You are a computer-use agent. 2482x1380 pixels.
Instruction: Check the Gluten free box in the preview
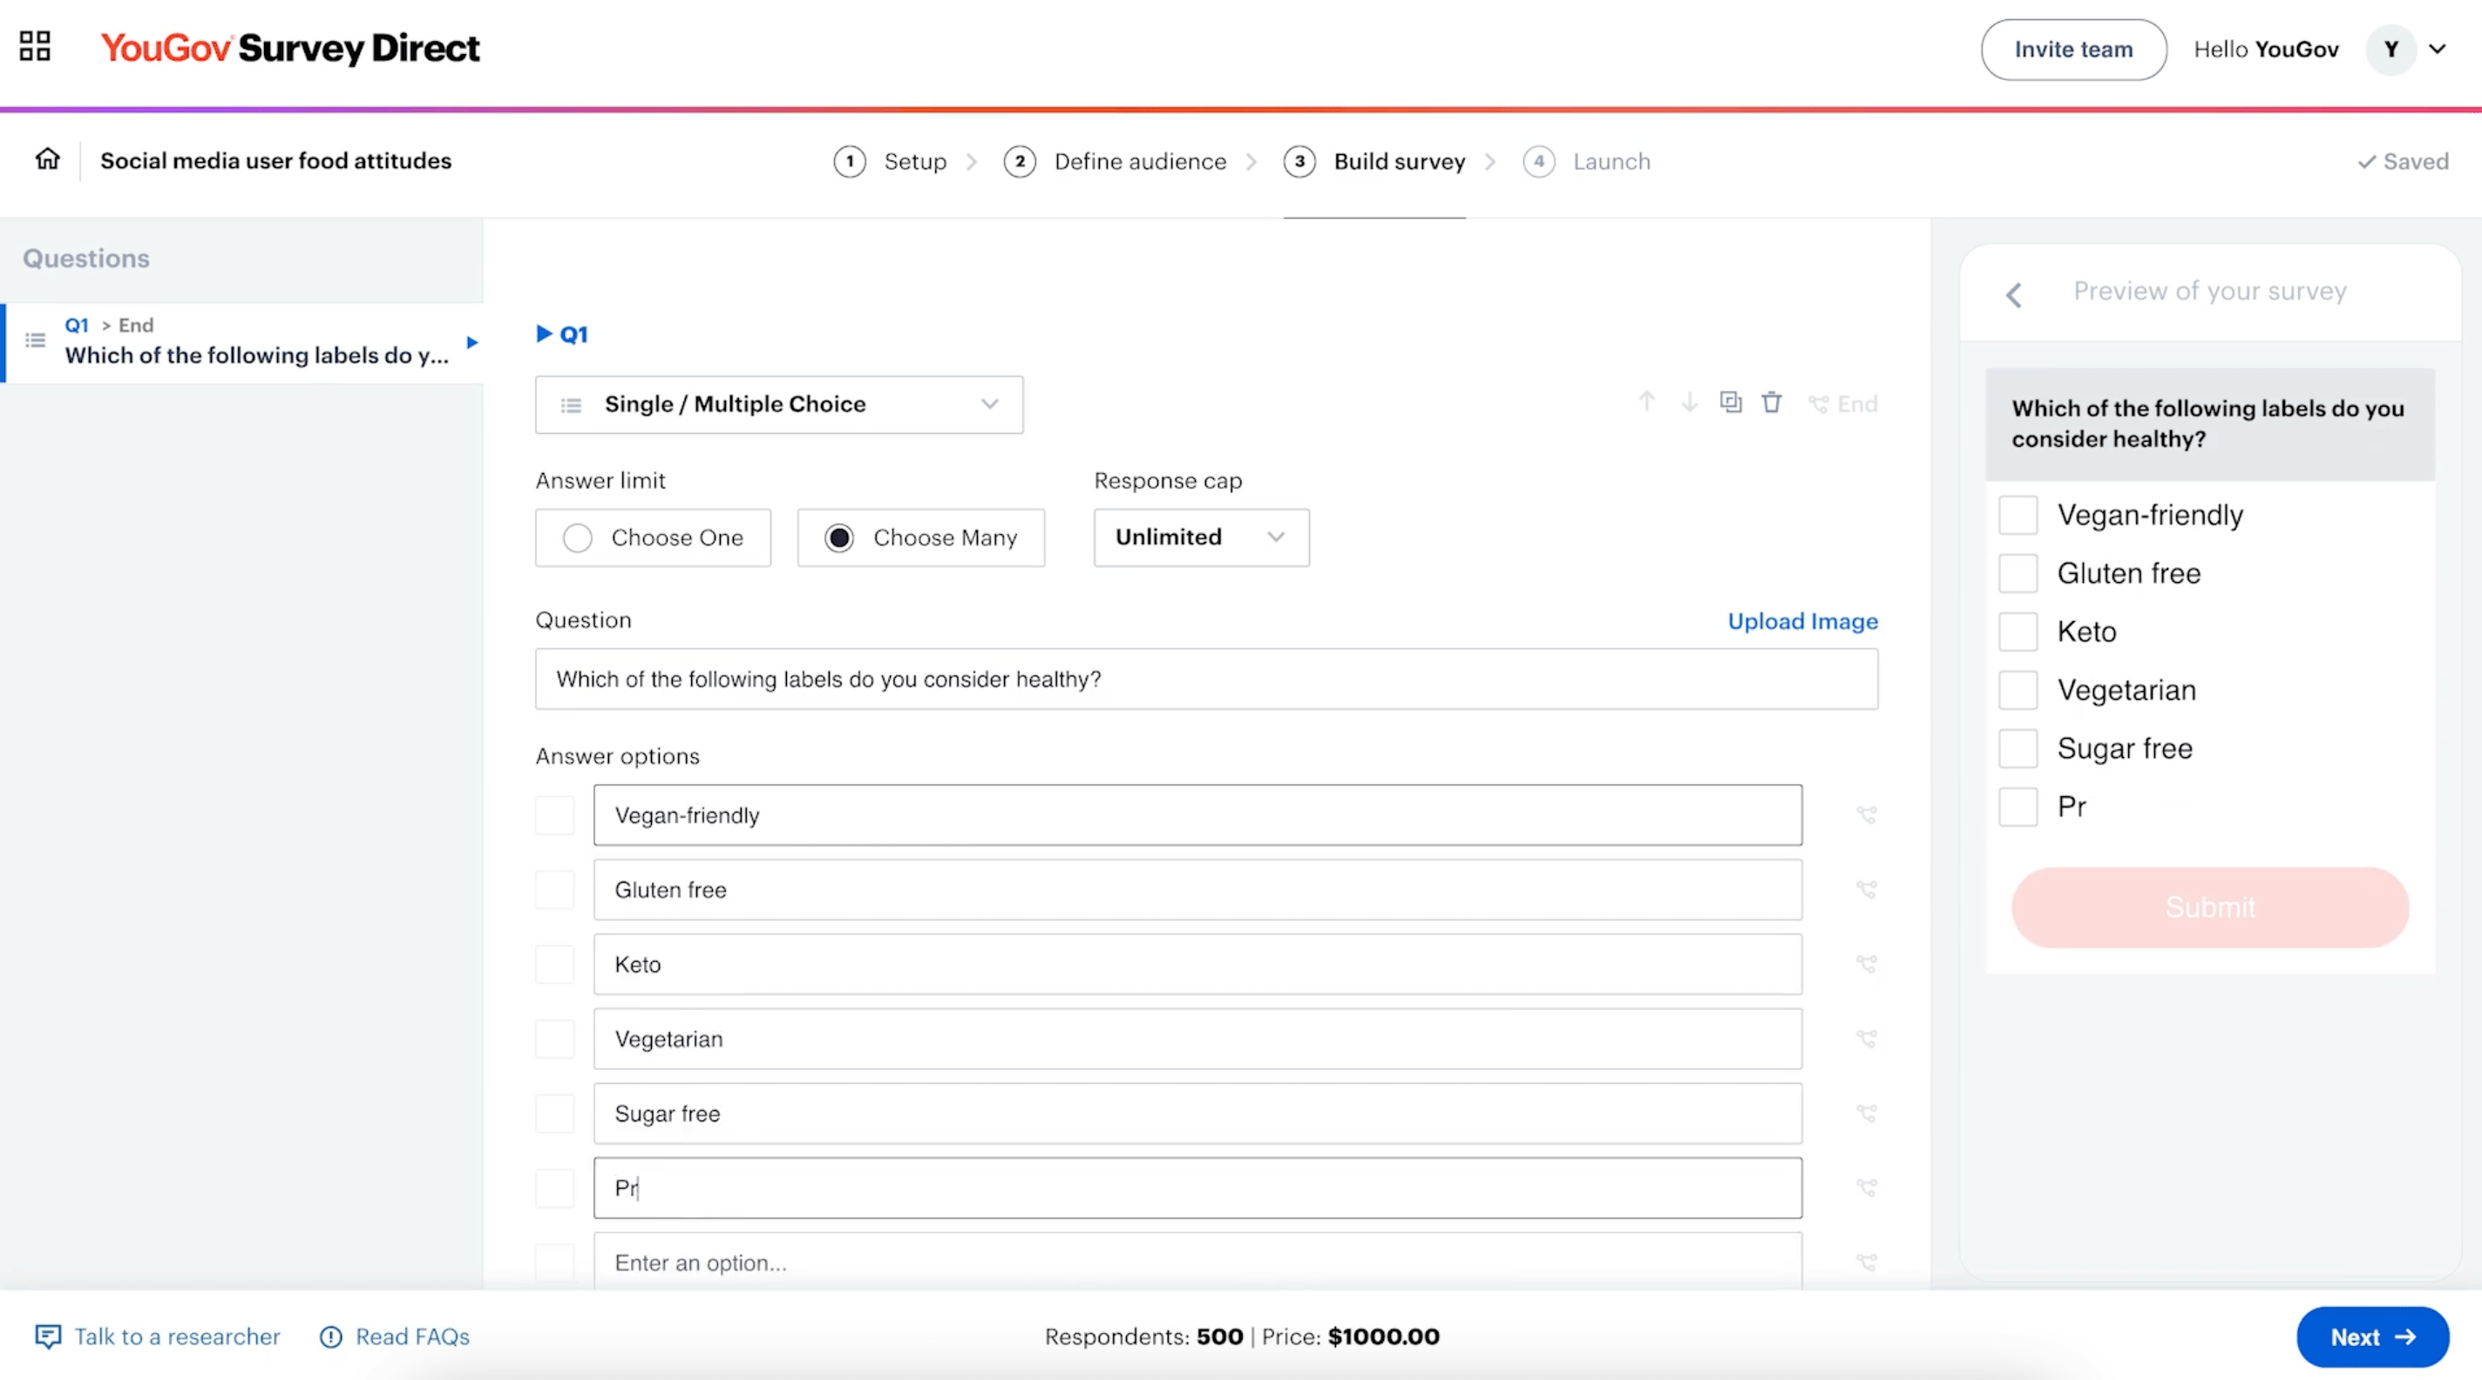click(2018, 573)
